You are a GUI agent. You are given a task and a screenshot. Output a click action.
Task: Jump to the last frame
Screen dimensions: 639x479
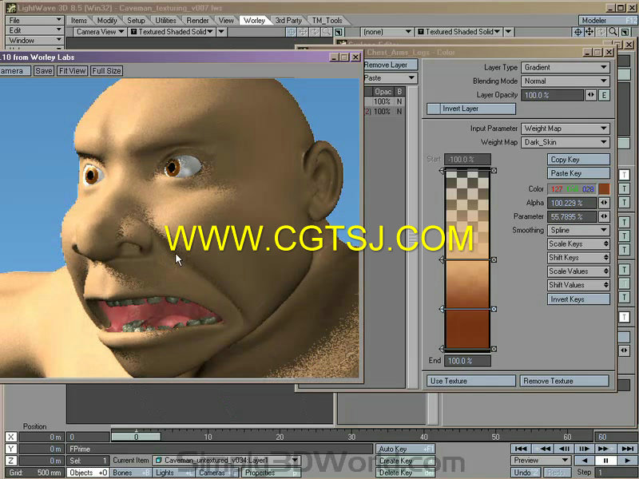coord(628,449)
